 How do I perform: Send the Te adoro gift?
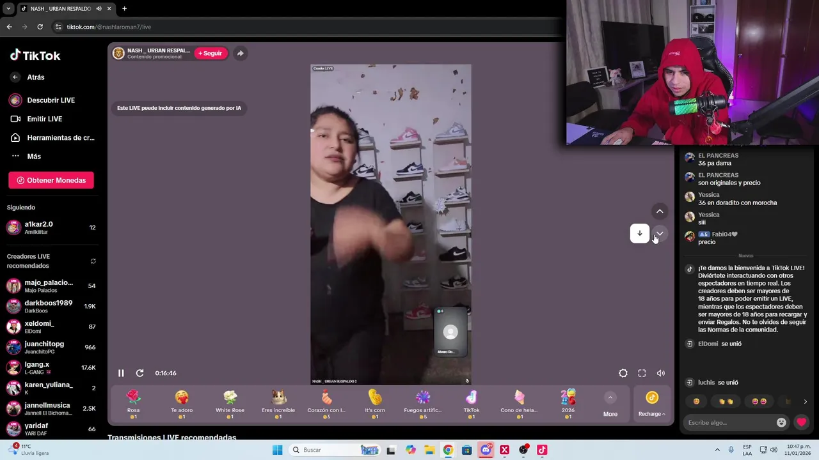coord(182,404)
